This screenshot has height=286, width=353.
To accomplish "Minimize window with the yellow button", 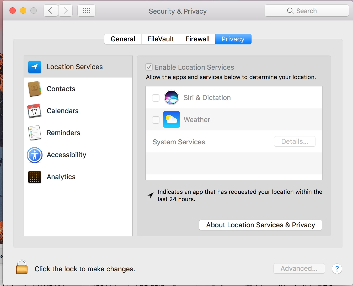I will 23,10.
